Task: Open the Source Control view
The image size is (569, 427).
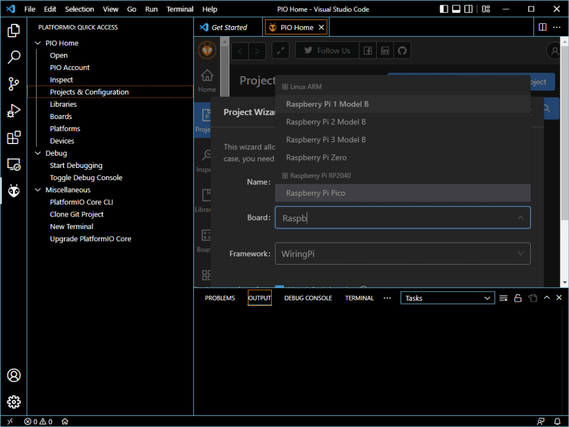Action: tap(13, 84)
